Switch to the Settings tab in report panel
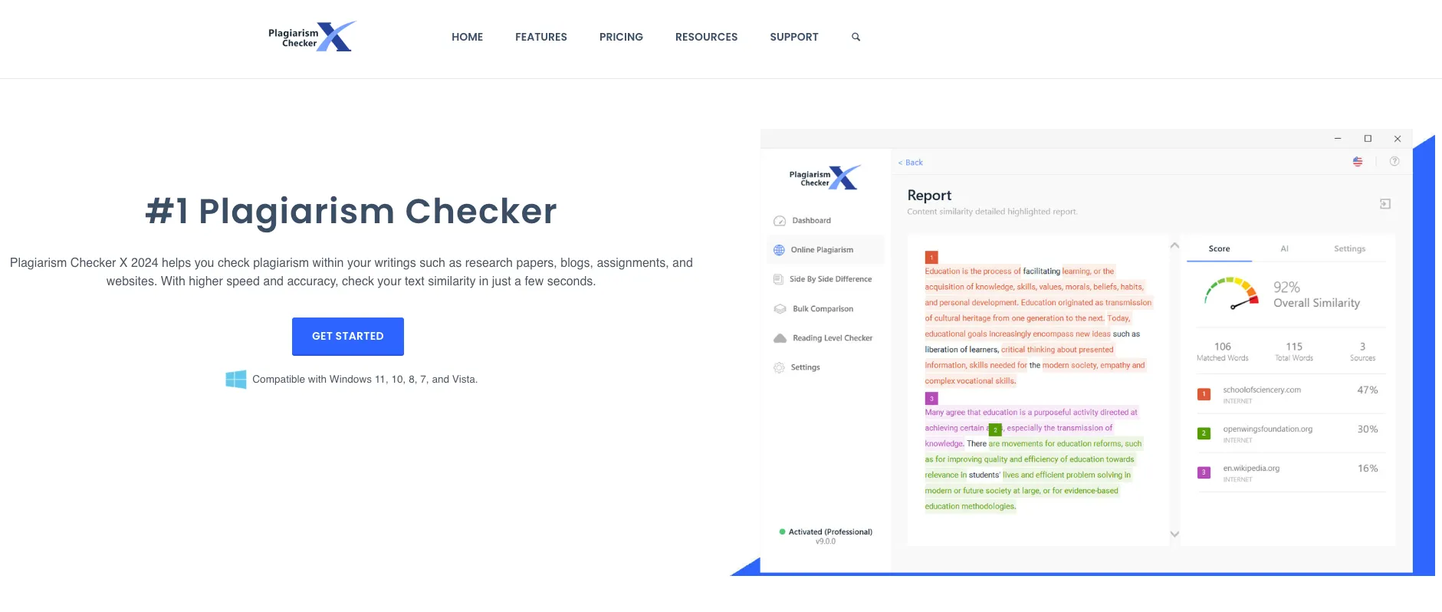1442x612 pixels. [x=1349, y=248]
